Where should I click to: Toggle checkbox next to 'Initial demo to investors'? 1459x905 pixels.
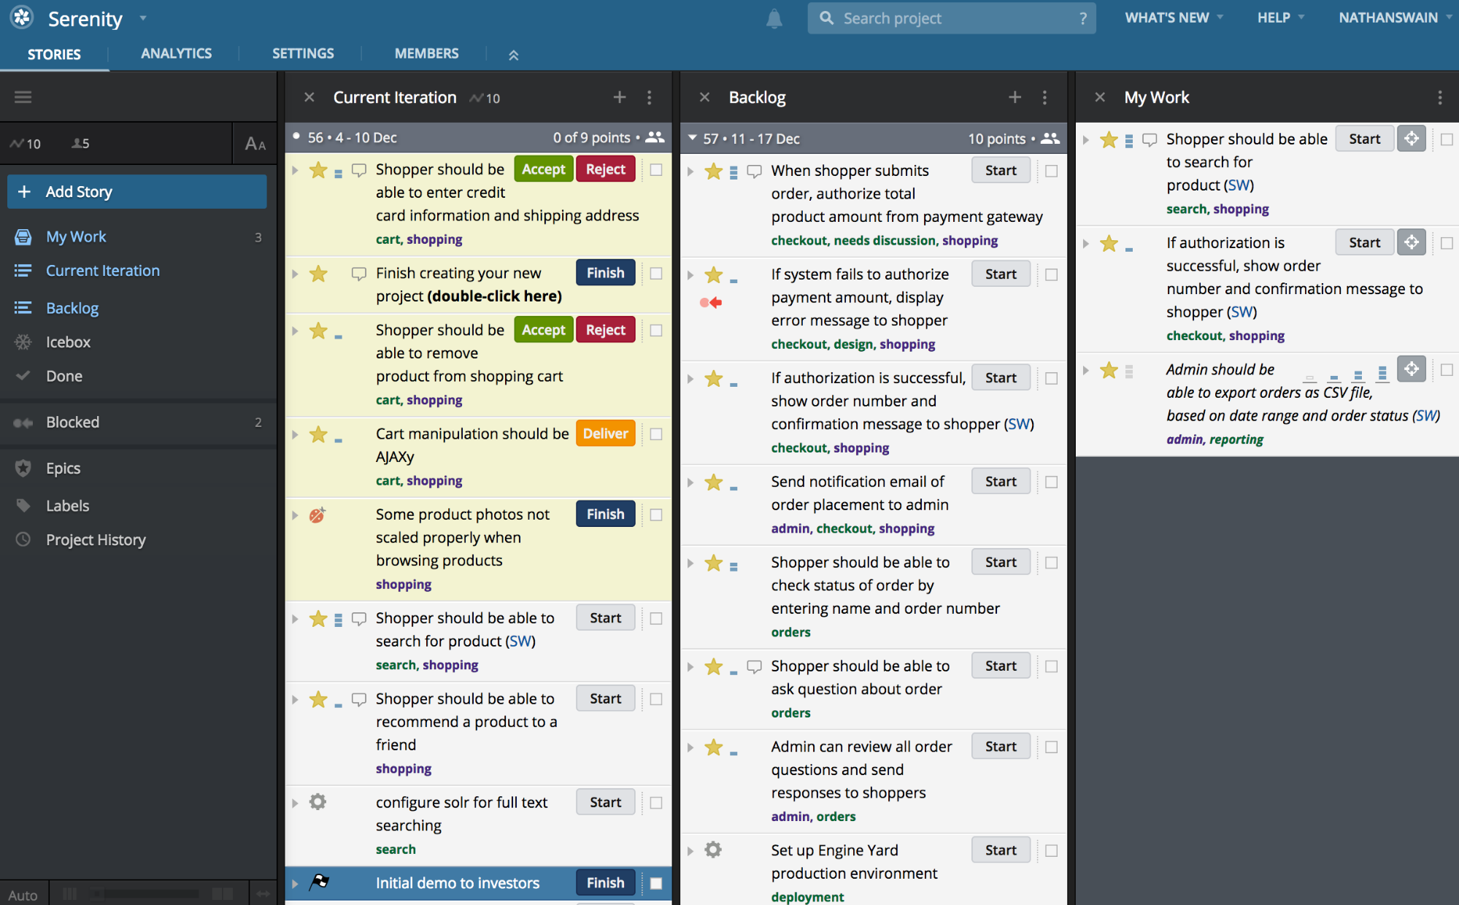click(x=657, y=884)
